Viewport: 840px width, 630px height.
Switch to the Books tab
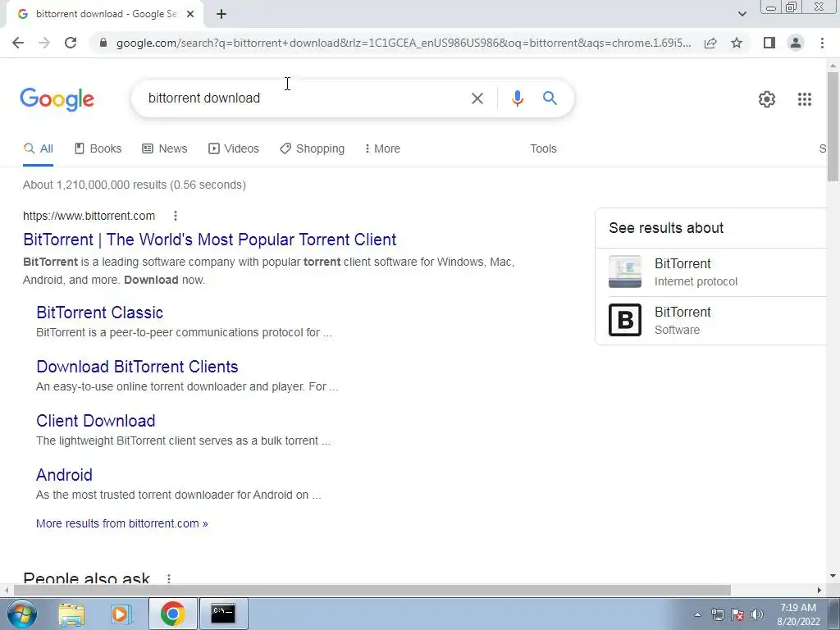98,148
